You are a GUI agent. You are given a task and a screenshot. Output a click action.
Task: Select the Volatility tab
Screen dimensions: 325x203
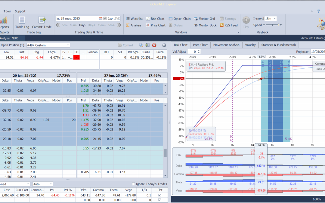tap(250, 45)
